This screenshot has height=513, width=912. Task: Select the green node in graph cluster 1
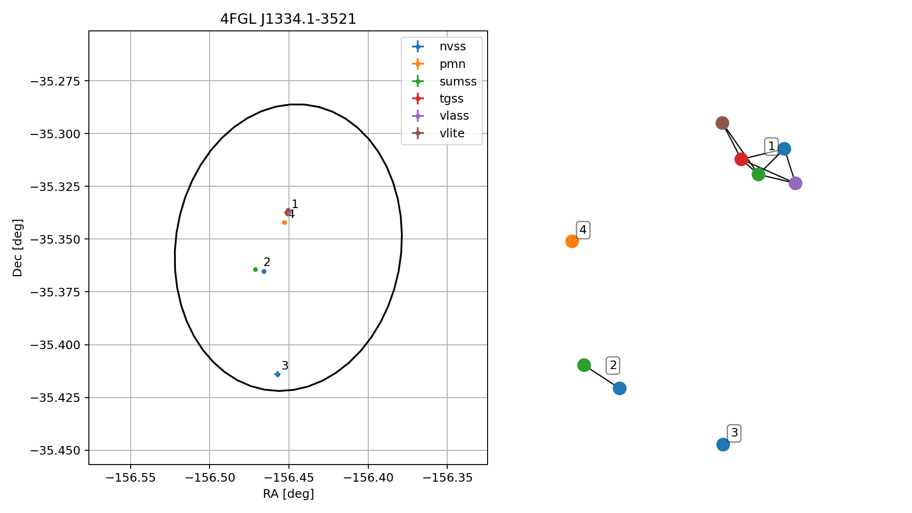758,174
